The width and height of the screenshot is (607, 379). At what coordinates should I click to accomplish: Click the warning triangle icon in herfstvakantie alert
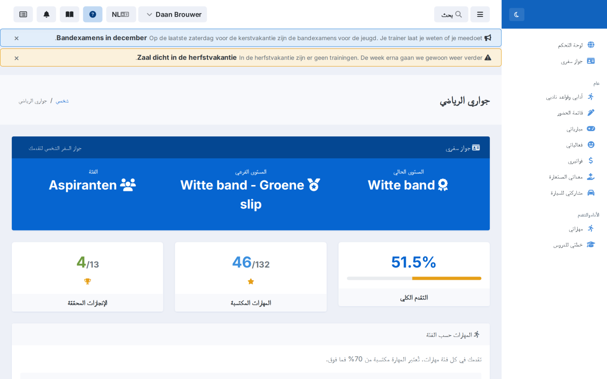click(x=488, y=58)
